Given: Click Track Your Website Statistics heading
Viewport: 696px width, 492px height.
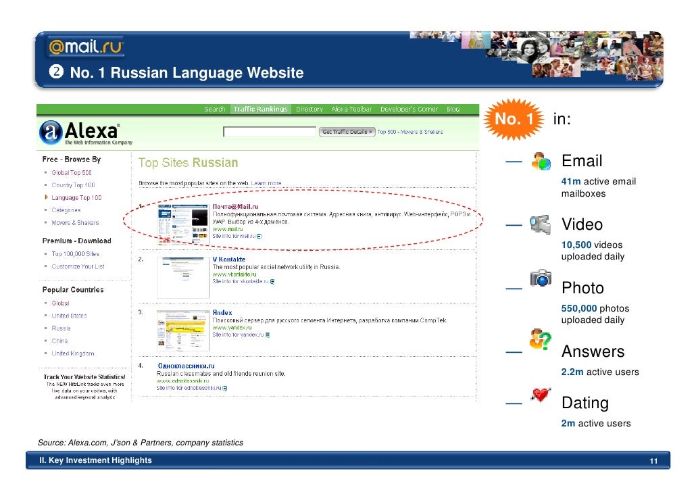Looking at the screenshot, I should pyautogui.click(x=84, y=377).
